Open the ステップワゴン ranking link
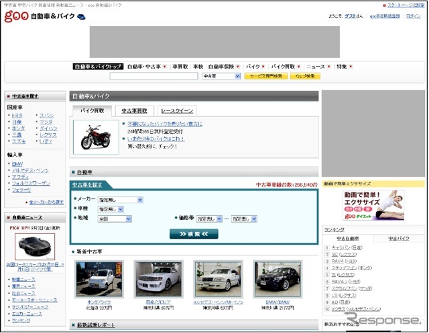 point(351,268)
